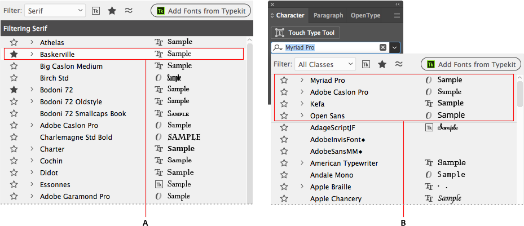Screen dimensions: 524x226
Task: Star the Essonnes font
Action: pyautogui.click(x=14, y=185)
